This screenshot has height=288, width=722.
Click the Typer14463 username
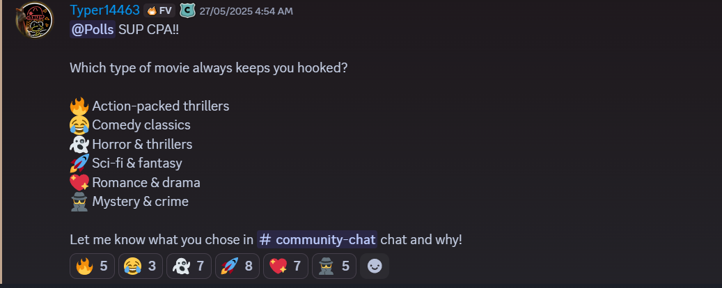[x=104, y=10]
